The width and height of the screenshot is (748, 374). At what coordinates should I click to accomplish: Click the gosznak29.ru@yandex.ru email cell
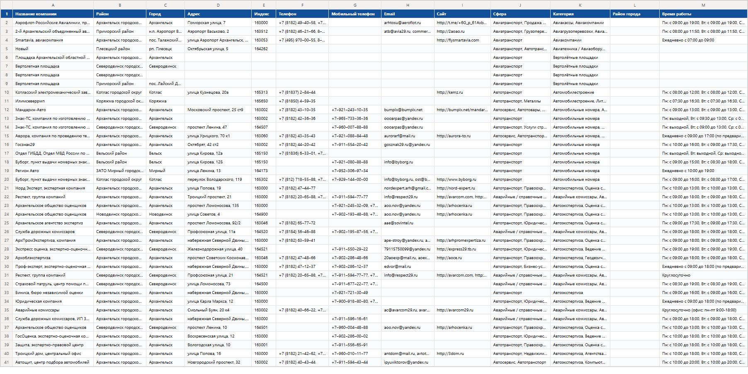tap(408, 145)
